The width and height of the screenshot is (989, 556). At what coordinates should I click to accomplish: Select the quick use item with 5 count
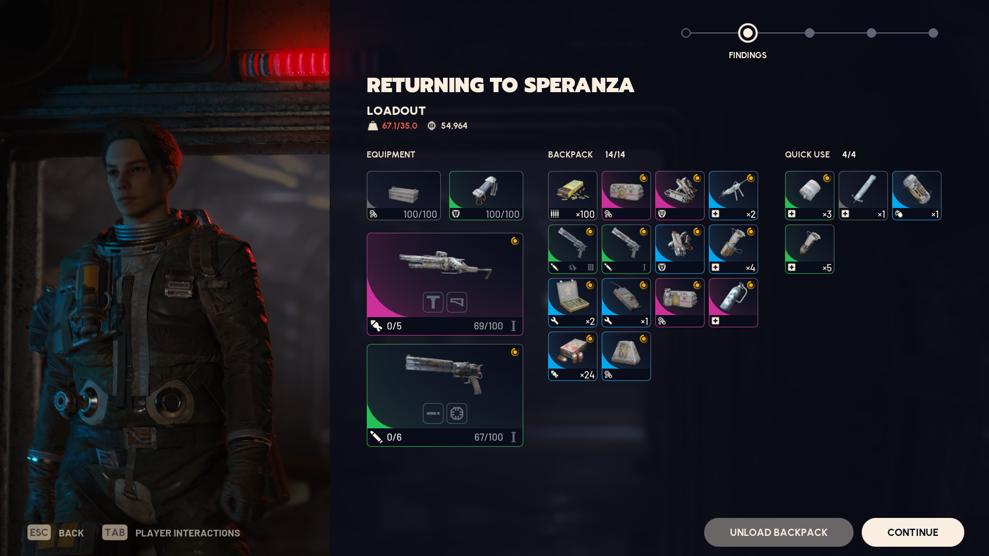click(809, 249)
